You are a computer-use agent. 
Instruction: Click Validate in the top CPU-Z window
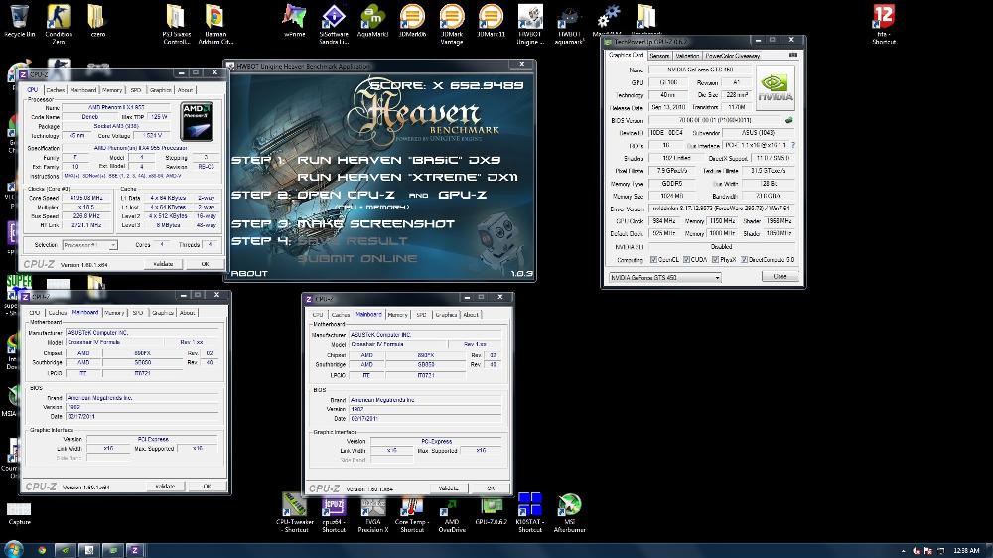(x=164, y=264)
